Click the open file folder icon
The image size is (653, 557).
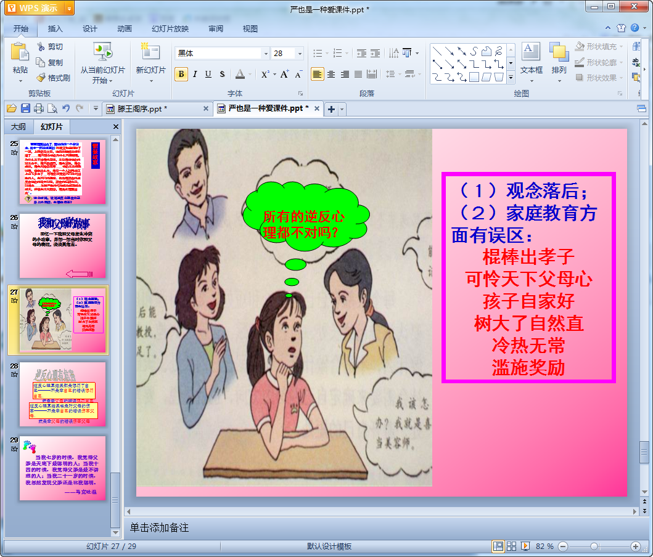click(x=12, y=108)
